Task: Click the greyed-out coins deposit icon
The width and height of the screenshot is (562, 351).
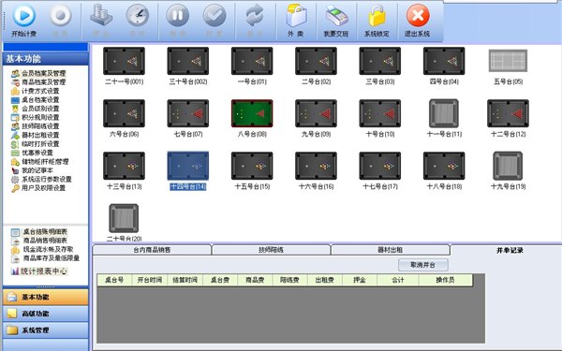Action: (101, 15)
